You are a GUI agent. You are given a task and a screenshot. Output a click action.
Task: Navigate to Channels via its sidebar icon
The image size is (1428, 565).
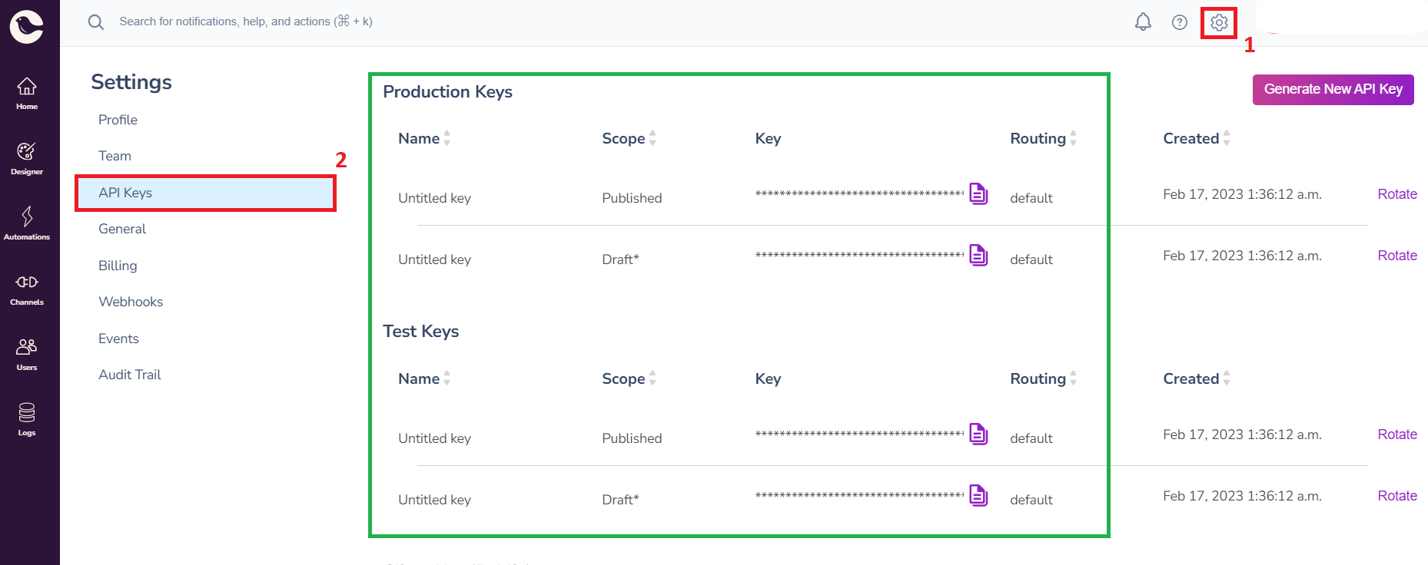27,286
